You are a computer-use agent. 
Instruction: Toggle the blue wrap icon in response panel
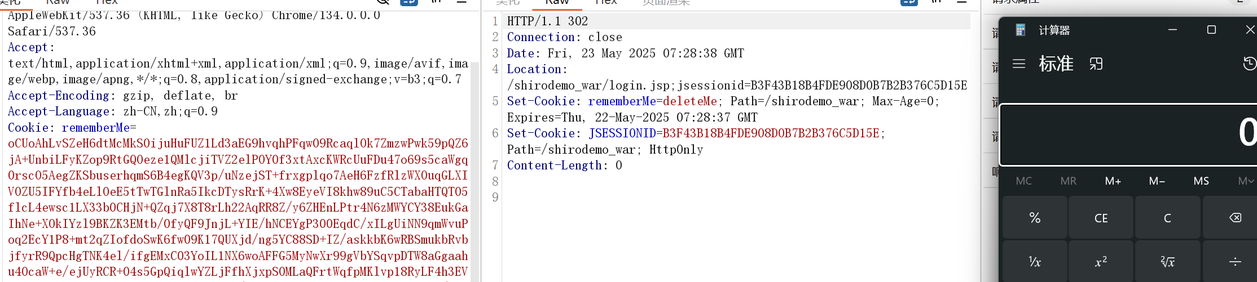pos(909,2)
